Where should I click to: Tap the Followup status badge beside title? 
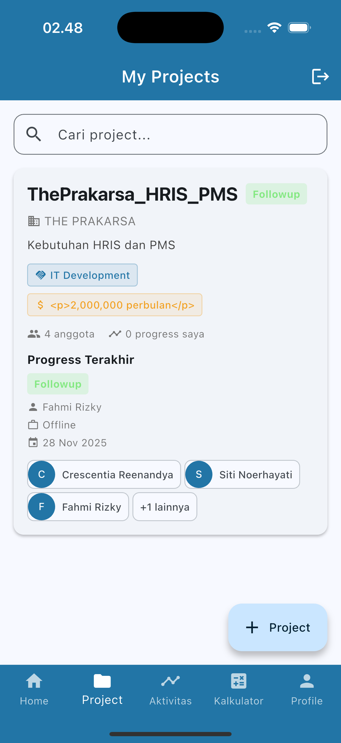point(276,194)
